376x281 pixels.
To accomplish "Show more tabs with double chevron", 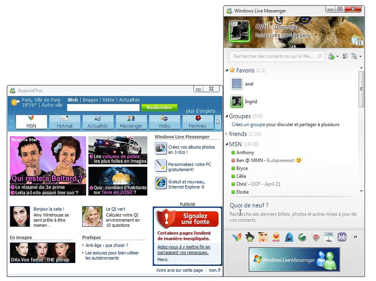I will click(355, 237).
